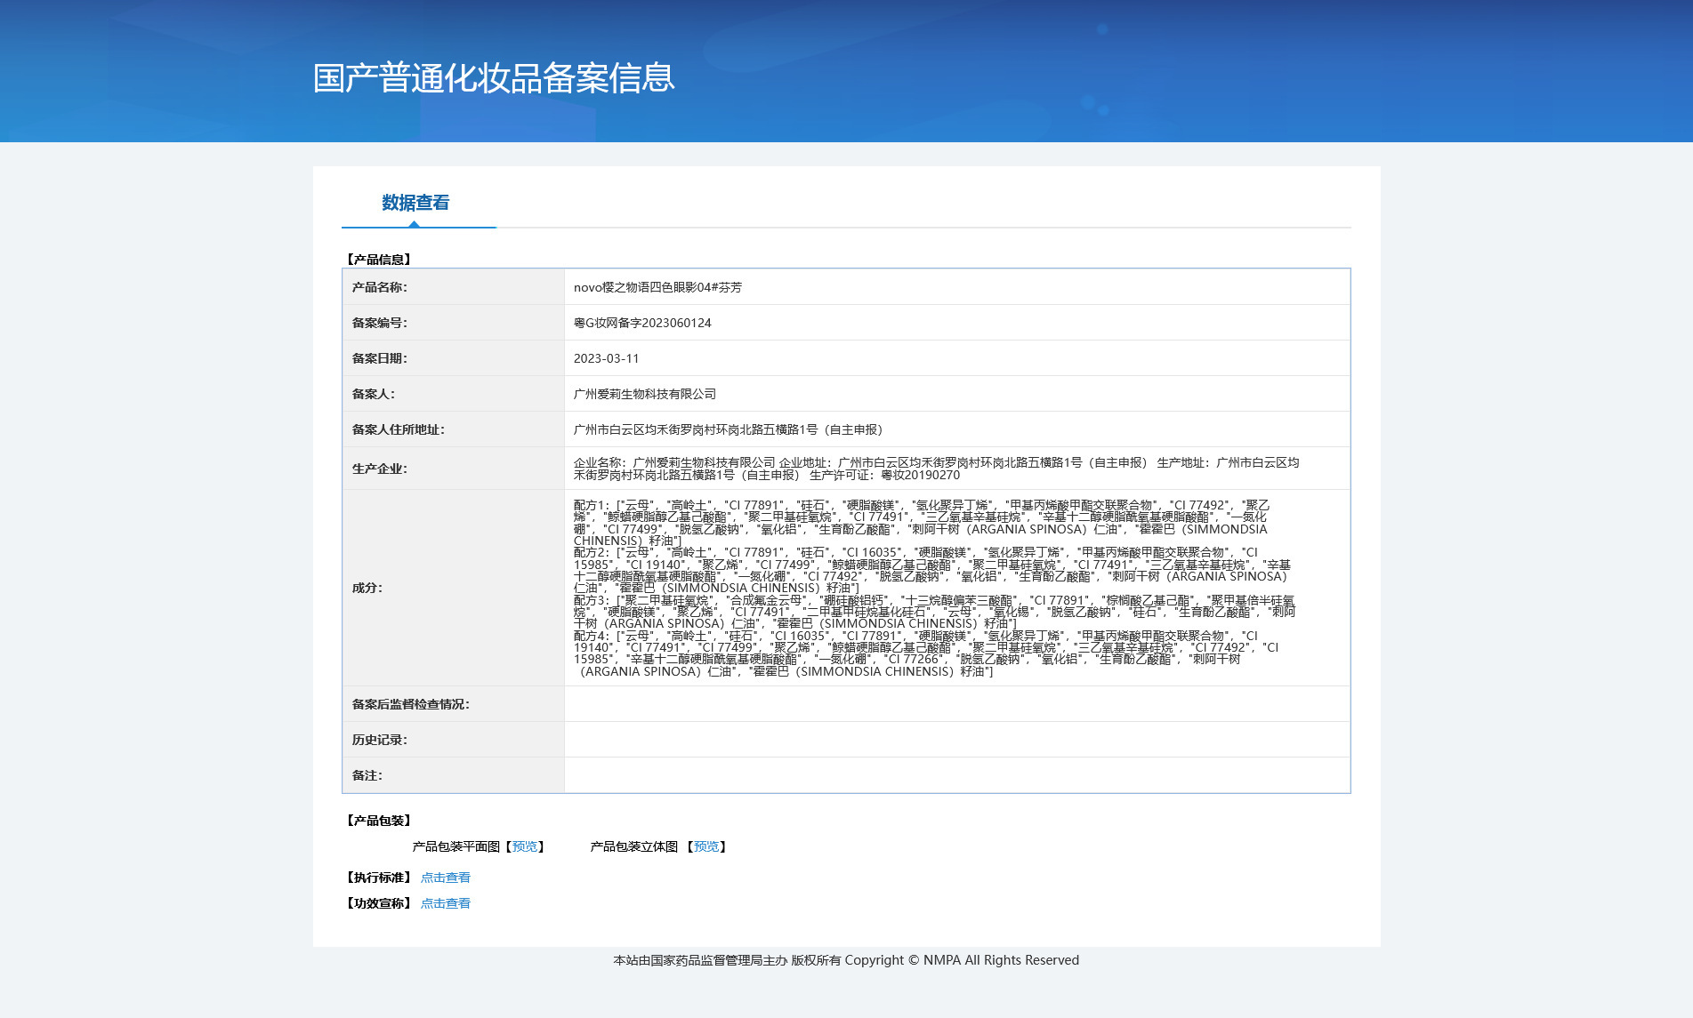Open 功效宣称 点击查看 link

tap(446, 903)
